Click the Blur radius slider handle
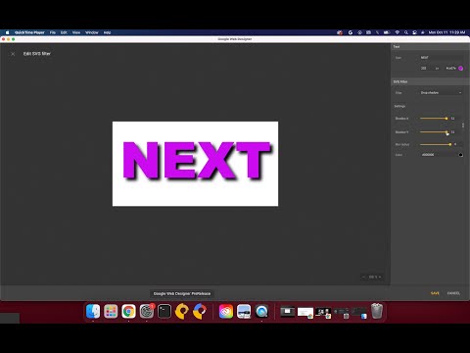Image resolution: width=470 pixels, height=353 pixels. [x=450, y=144]
